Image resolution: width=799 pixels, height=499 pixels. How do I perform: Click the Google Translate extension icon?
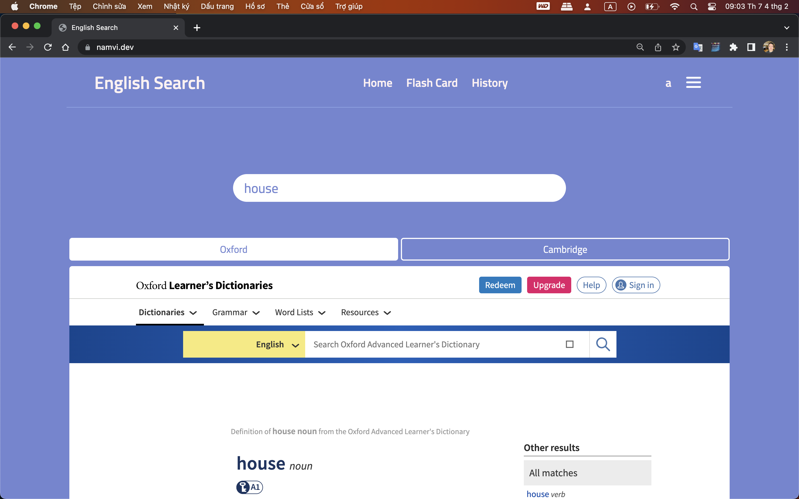[698, 47]
